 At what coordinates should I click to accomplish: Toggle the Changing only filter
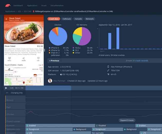pos(16,93)
